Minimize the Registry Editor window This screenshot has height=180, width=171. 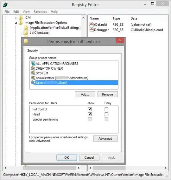(145, 4)
